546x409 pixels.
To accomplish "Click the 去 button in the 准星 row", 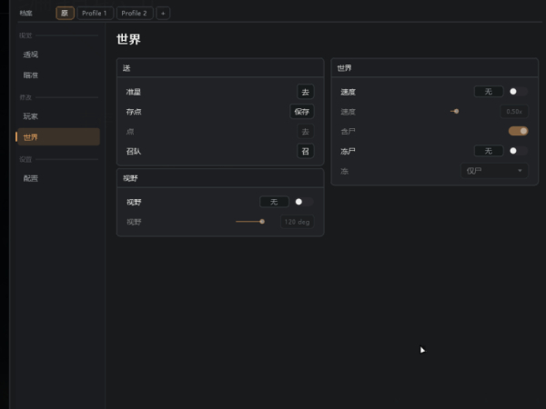I will 306,92.
